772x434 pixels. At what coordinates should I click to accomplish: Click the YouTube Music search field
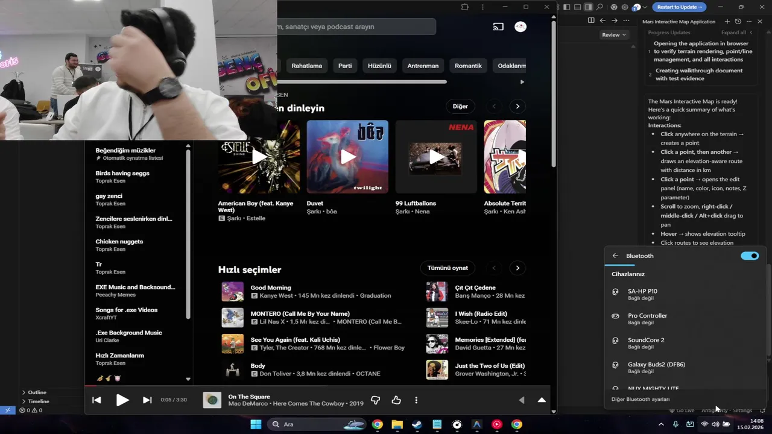click(356, 27)
